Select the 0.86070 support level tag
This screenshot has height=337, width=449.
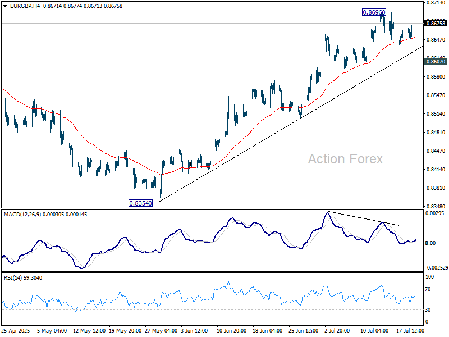pos(436,62)
